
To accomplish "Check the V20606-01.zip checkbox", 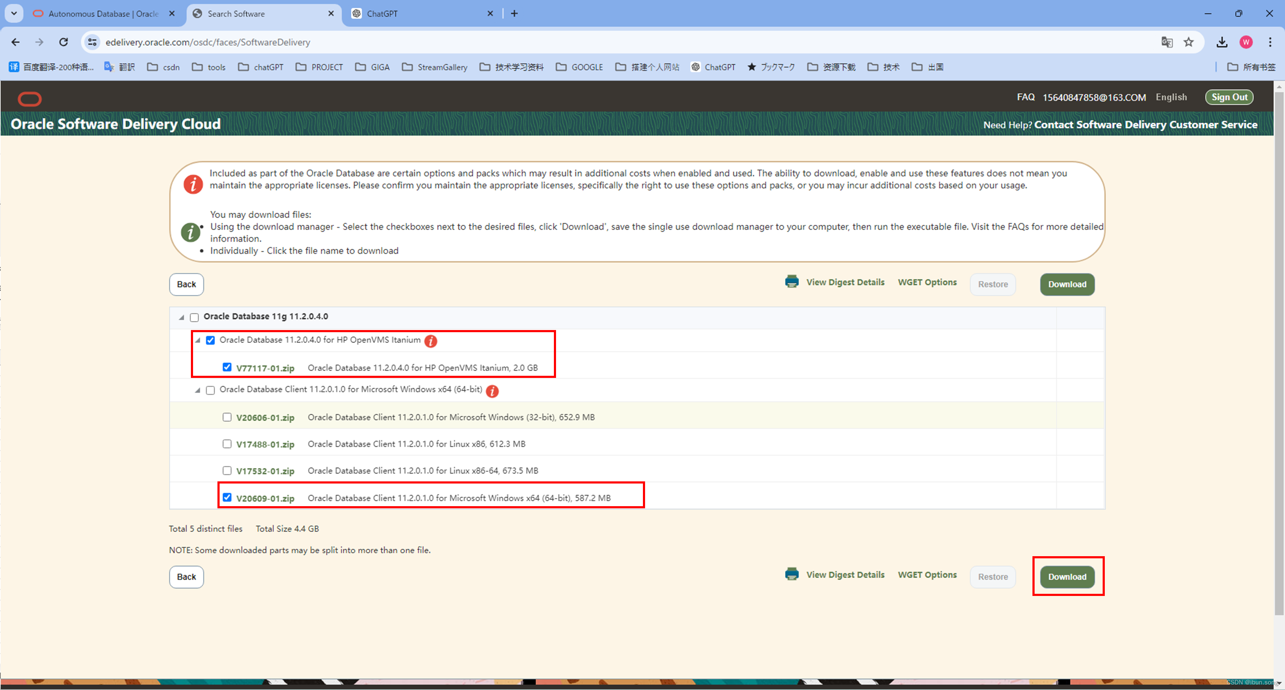I will (x=227, y=417).
